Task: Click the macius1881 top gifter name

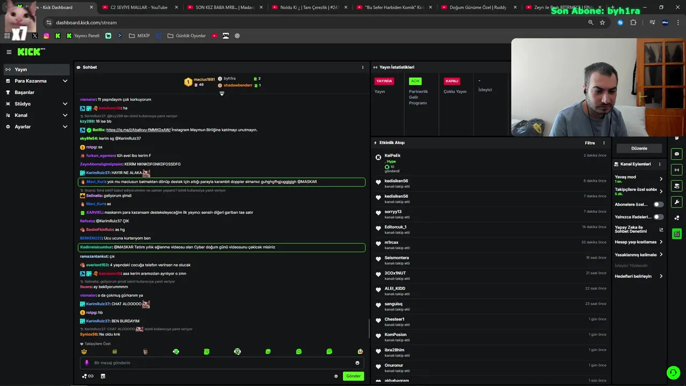Action: pyautogui.click(x=204, y=79)
